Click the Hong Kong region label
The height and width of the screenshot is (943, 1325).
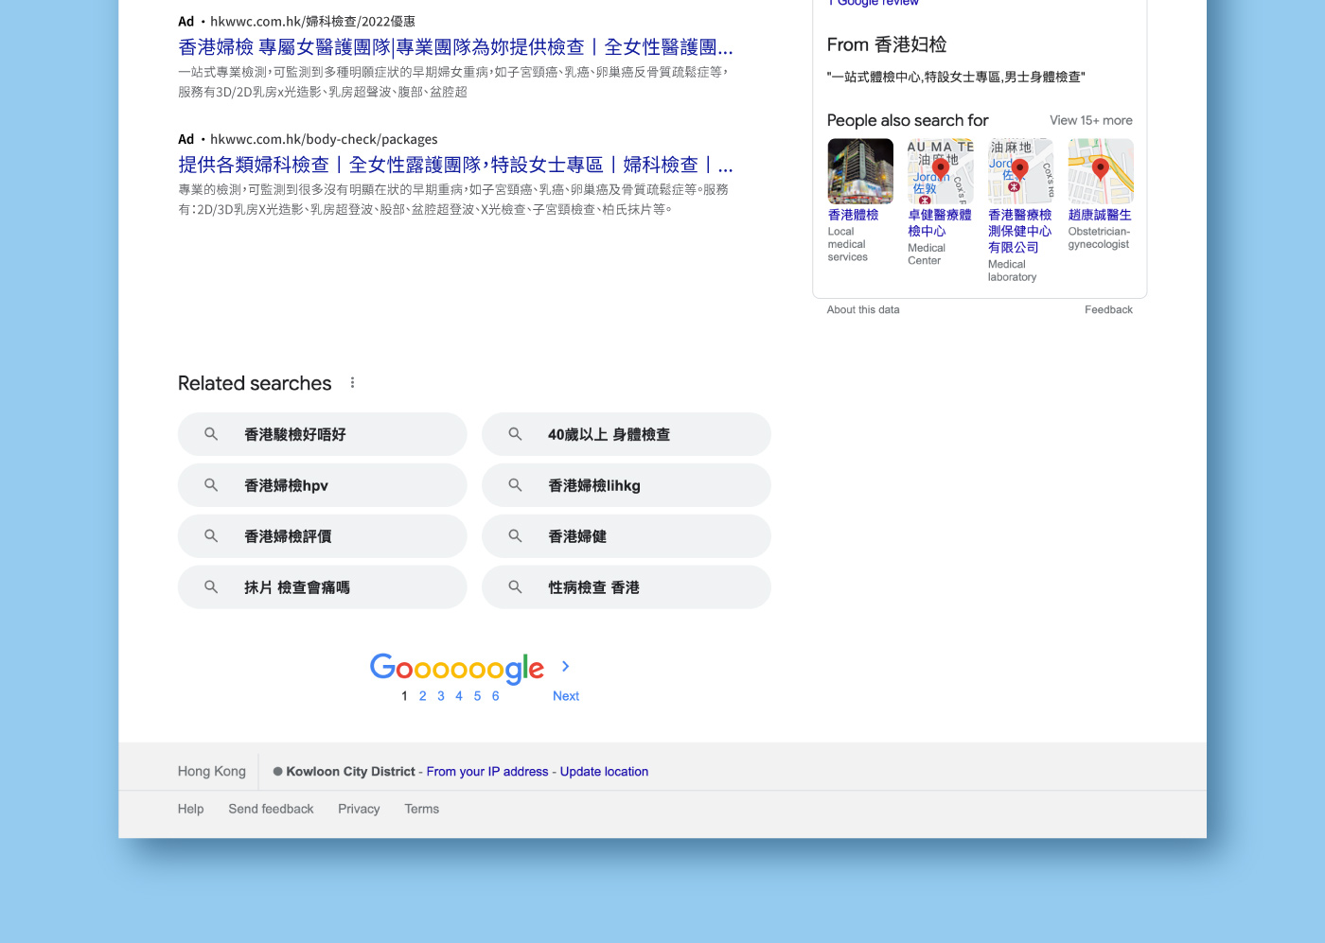point(212,771)
